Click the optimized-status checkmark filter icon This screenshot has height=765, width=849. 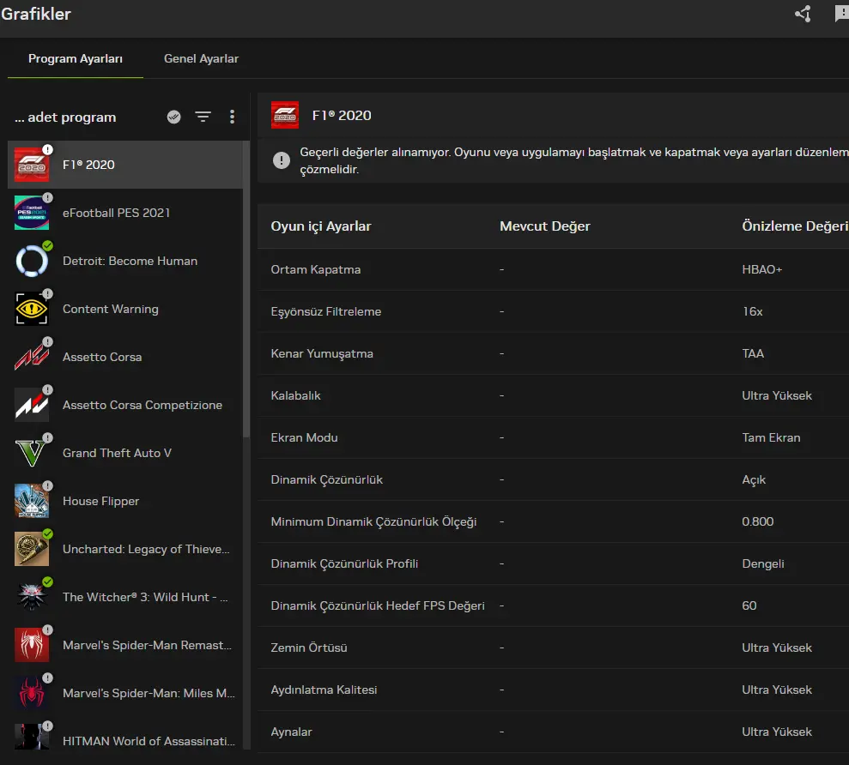(x=173, y=117)
